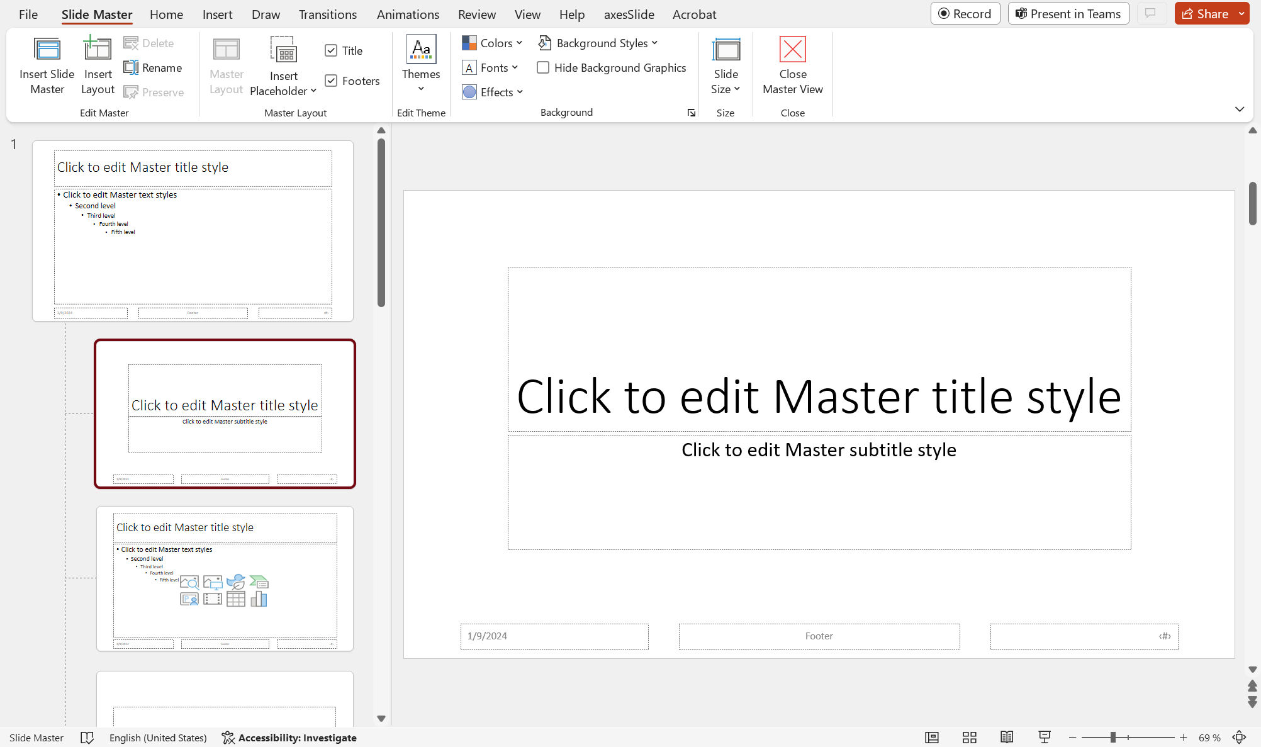The width and height of the screenshot is (1261, 747).
Task: Switch to Reading View in status bar
Action: [1007, 737]
